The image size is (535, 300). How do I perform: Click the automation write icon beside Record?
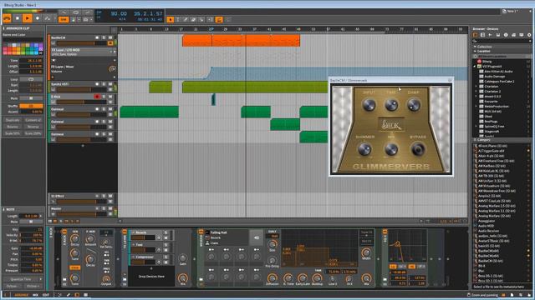click(x=48, y=18)
